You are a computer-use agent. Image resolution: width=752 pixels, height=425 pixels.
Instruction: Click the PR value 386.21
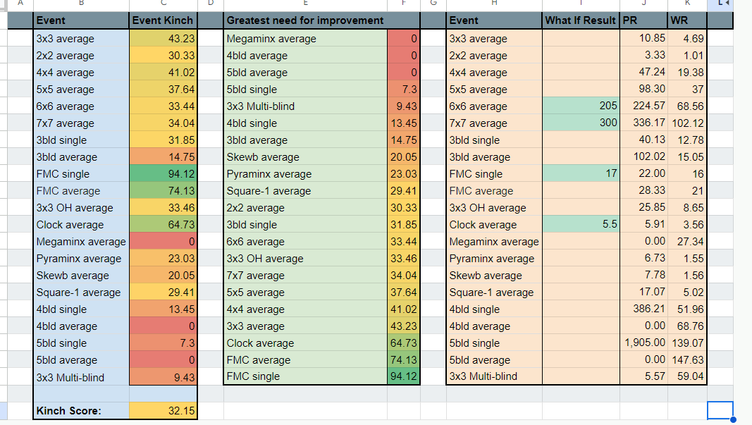tap(643, 309)
